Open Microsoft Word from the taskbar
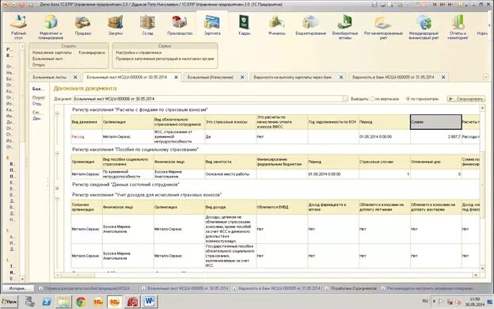This screenshot has width=494, height=309. (x=149, y=301)
